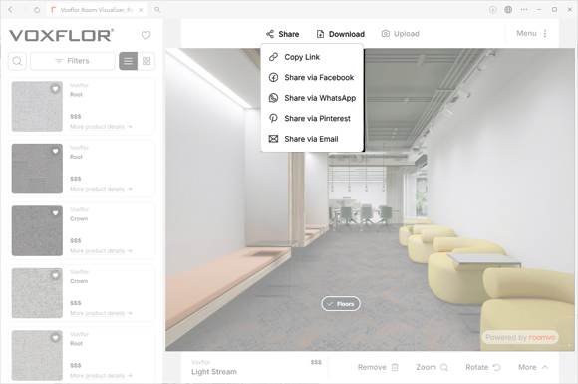This screenshot has width=578, height=384.
Task: Select the dark gray Root carpet thumbnail
Action: pyautogui.click(x=37, y=169)
